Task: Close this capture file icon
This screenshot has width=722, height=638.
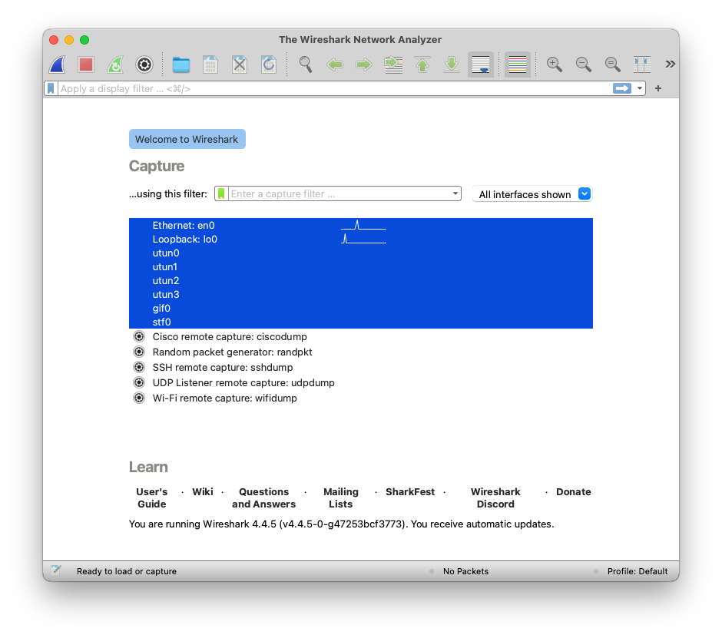Action: pos(240,64)
